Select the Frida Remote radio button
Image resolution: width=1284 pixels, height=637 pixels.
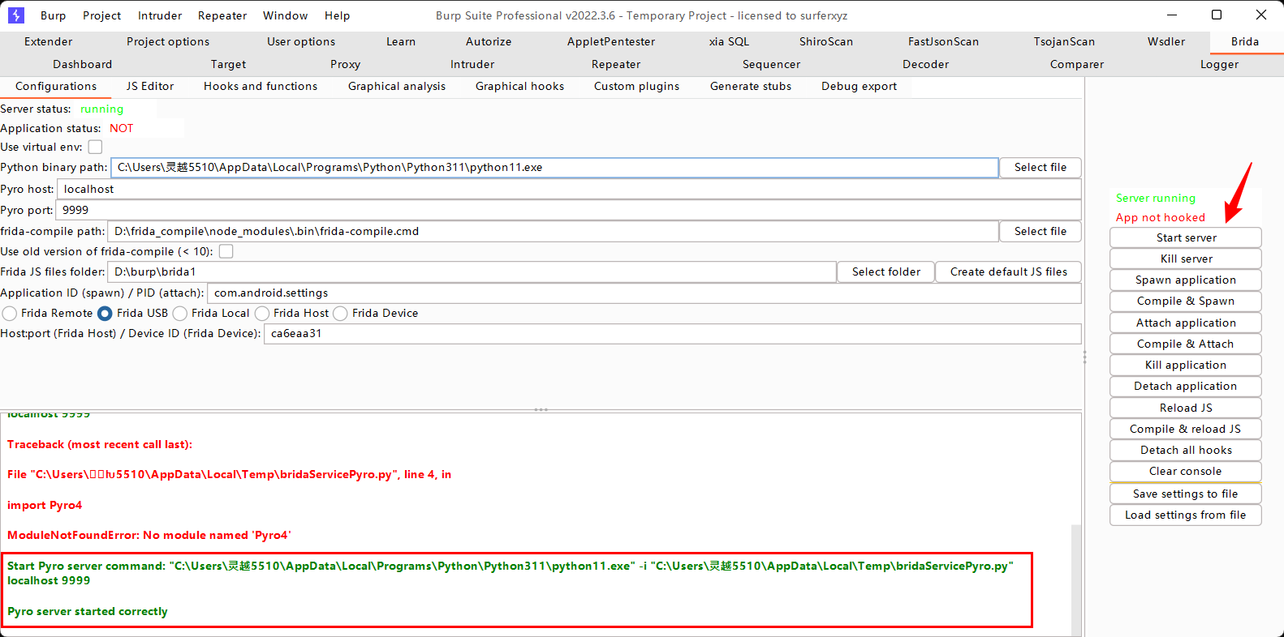pyautogui.click(x=10, y=313)
